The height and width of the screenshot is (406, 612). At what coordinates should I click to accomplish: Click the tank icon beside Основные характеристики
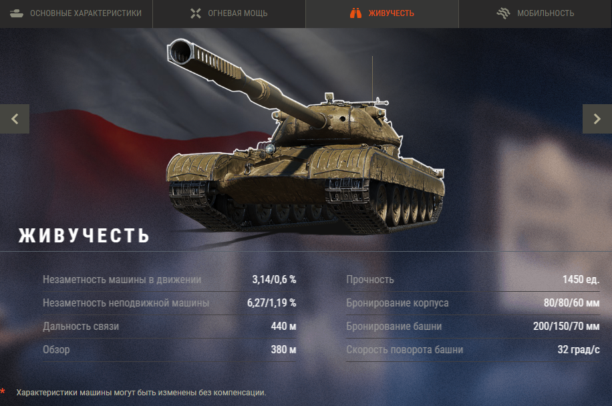pyautogui.click(x=17, y=13)
